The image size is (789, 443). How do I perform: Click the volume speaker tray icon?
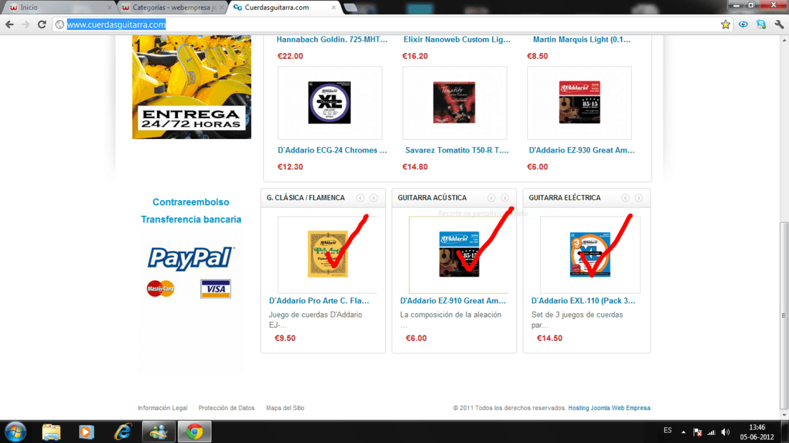tap(725, 432)
